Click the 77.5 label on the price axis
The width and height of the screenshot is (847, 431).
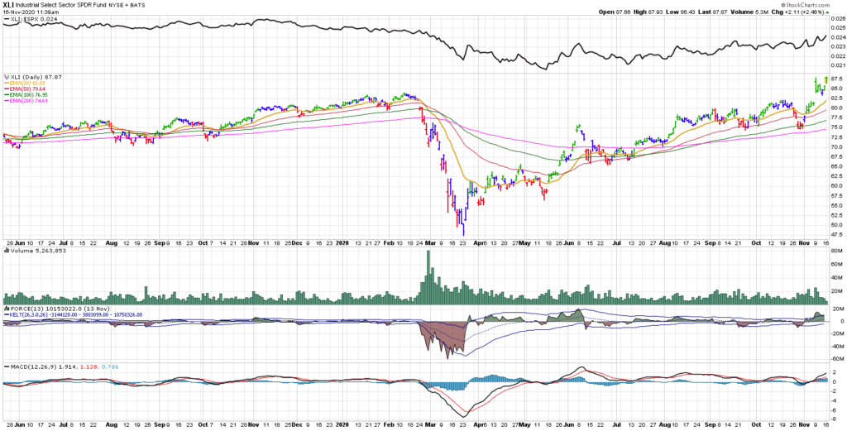click(x=836, y=117)
